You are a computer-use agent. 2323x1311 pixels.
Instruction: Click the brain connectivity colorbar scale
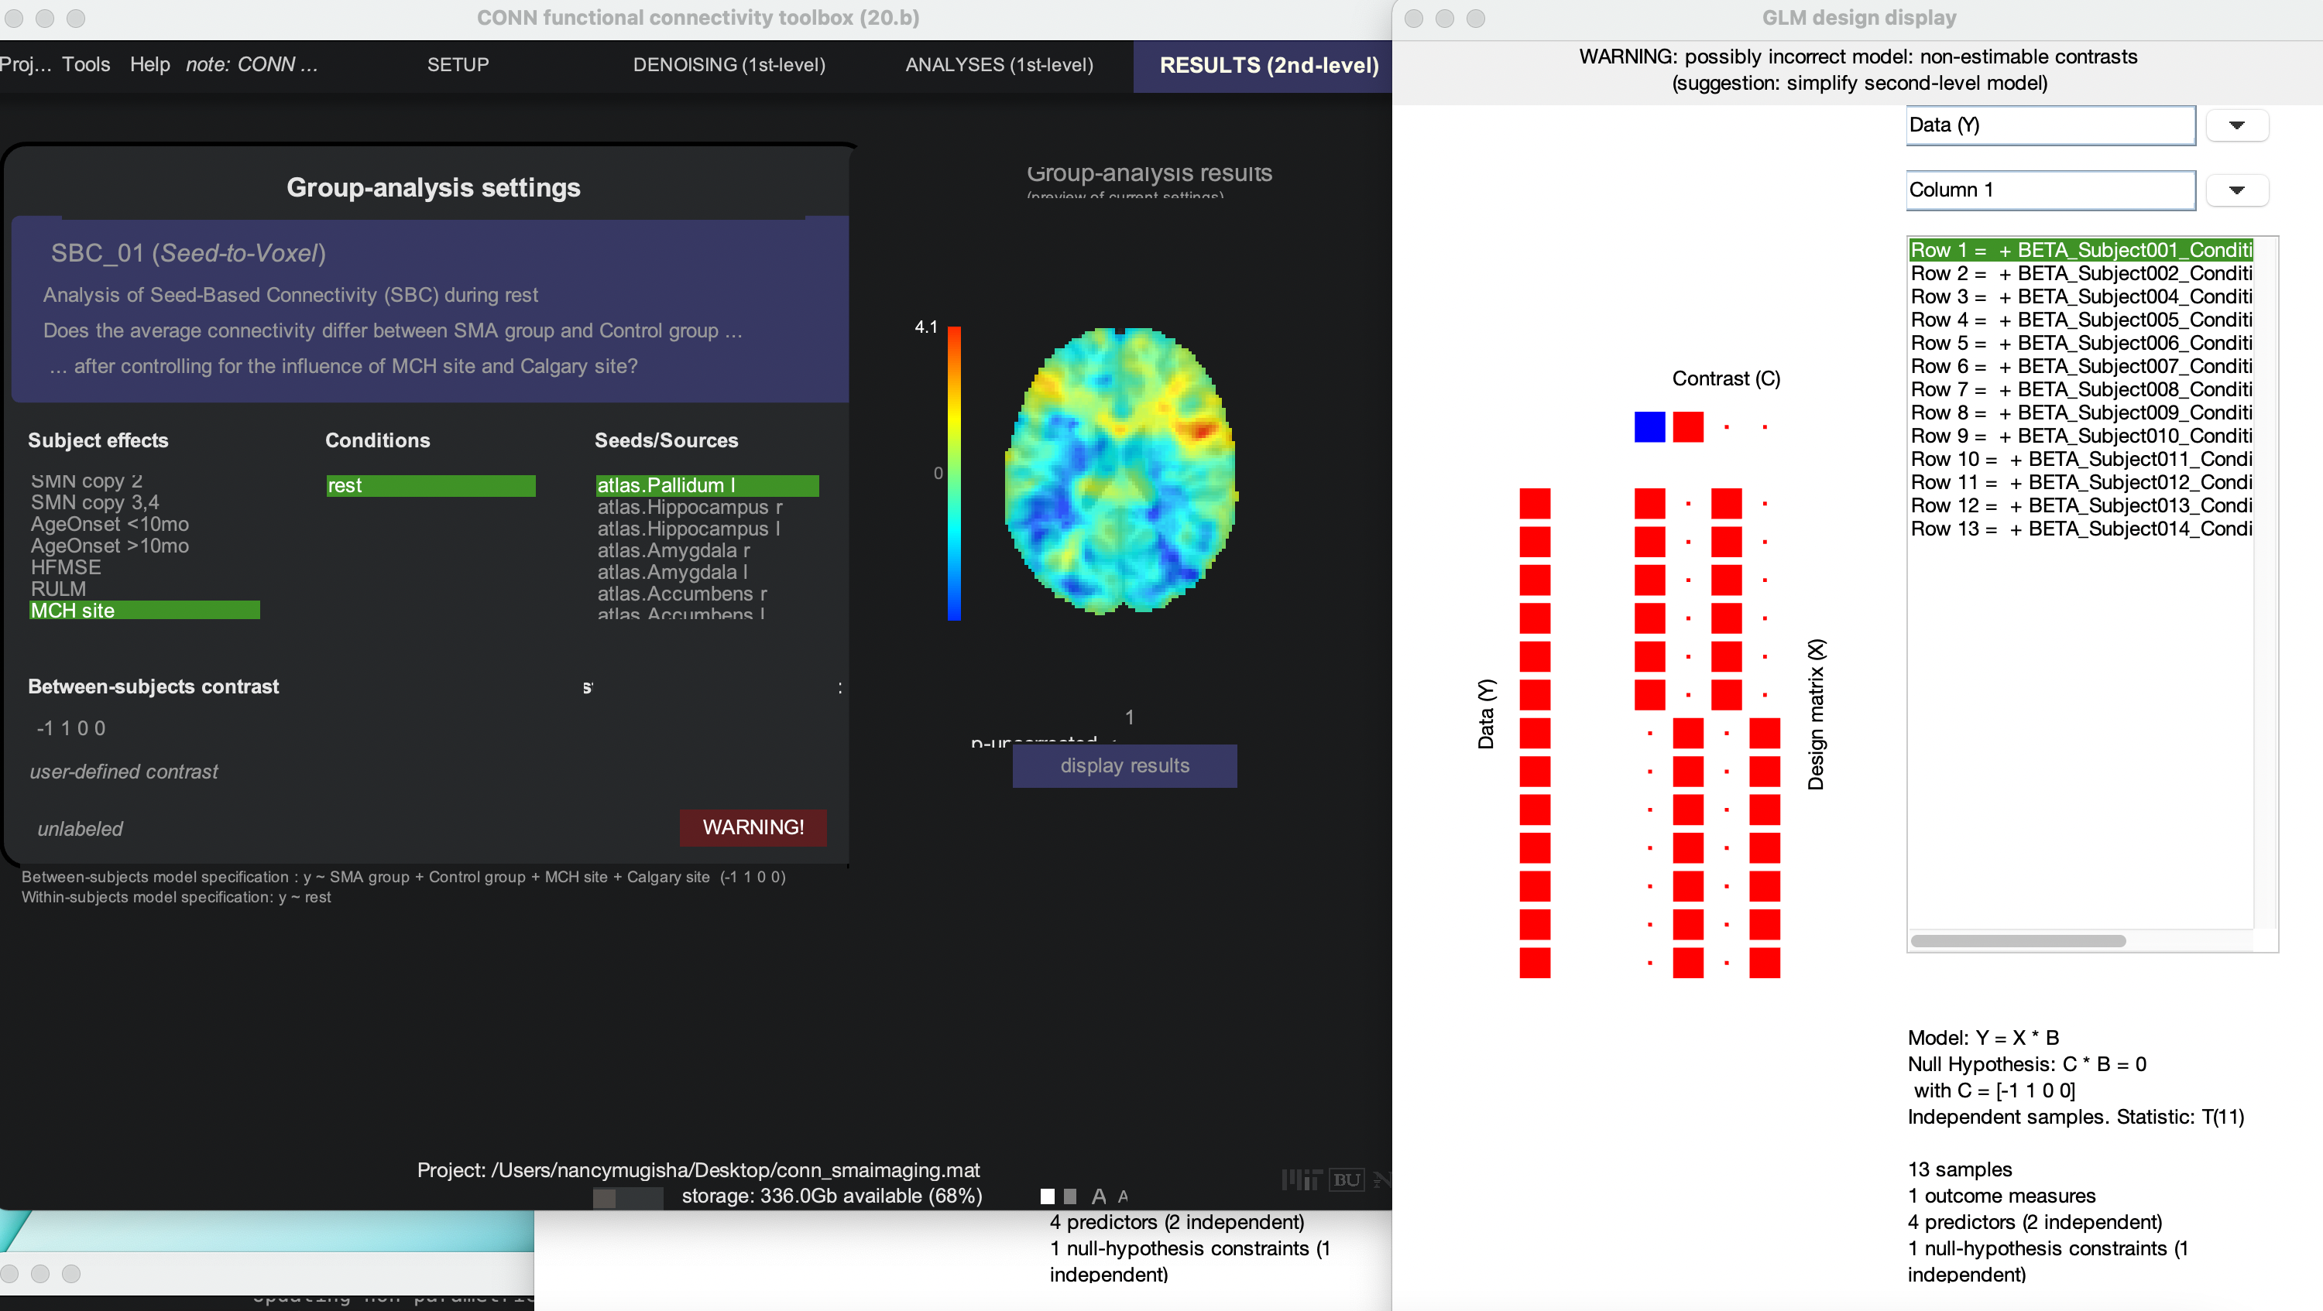click(953, 473)
